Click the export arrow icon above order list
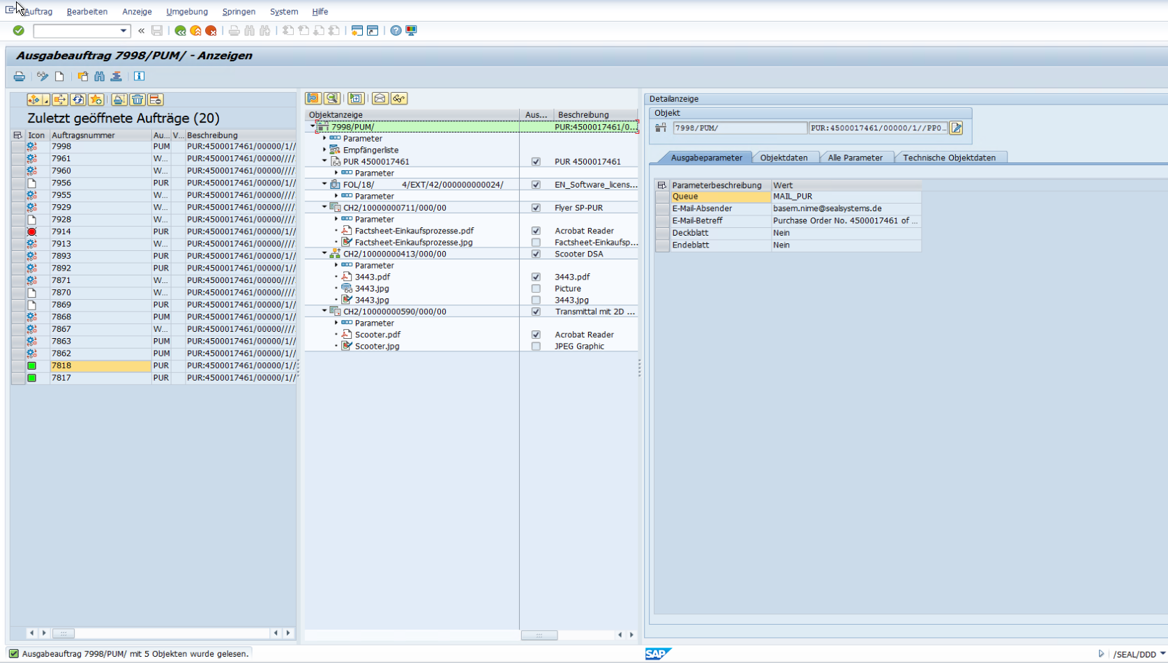The image size is (1168, 663). click(60, 100)
